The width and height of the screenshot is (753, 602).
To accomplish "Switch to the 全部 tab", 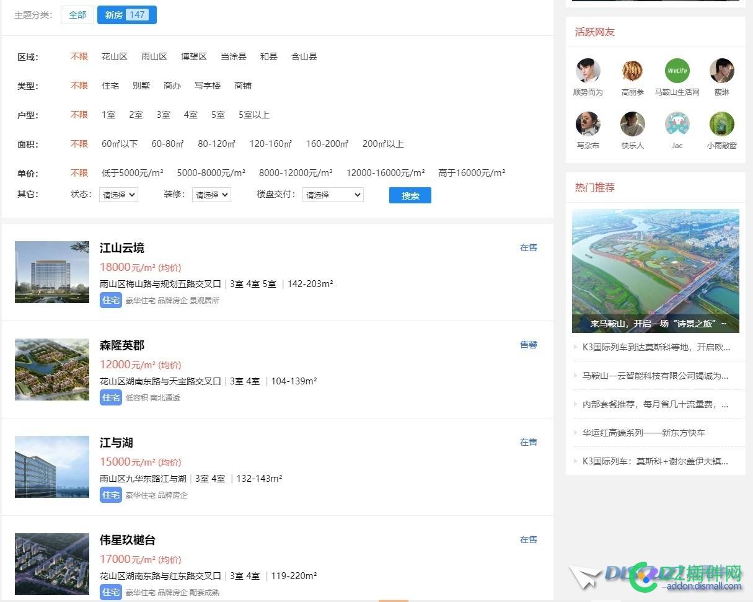I will [77, 15].
